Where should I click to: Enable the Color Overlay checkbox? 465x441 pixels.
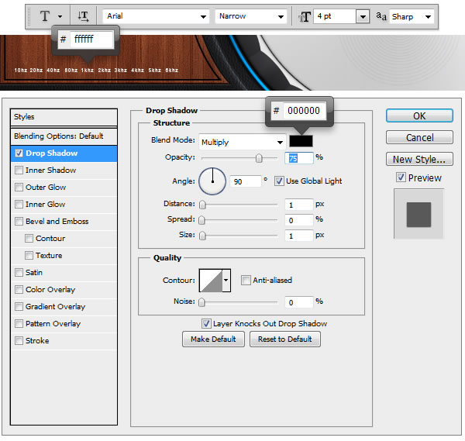19,289
